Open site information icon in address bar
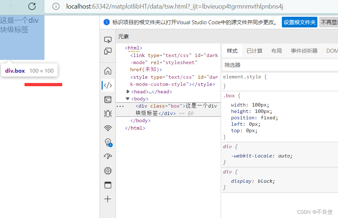Image resolution: width=338 pixels, height=218 pixels. [56, 6]
